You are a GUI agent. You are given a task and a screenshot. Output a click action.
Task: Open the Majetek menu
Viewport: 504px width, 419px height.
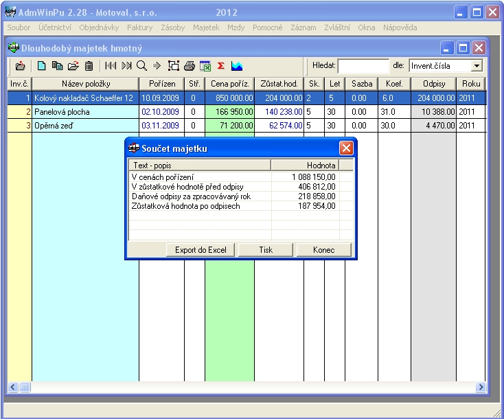[x=207, y=27]
